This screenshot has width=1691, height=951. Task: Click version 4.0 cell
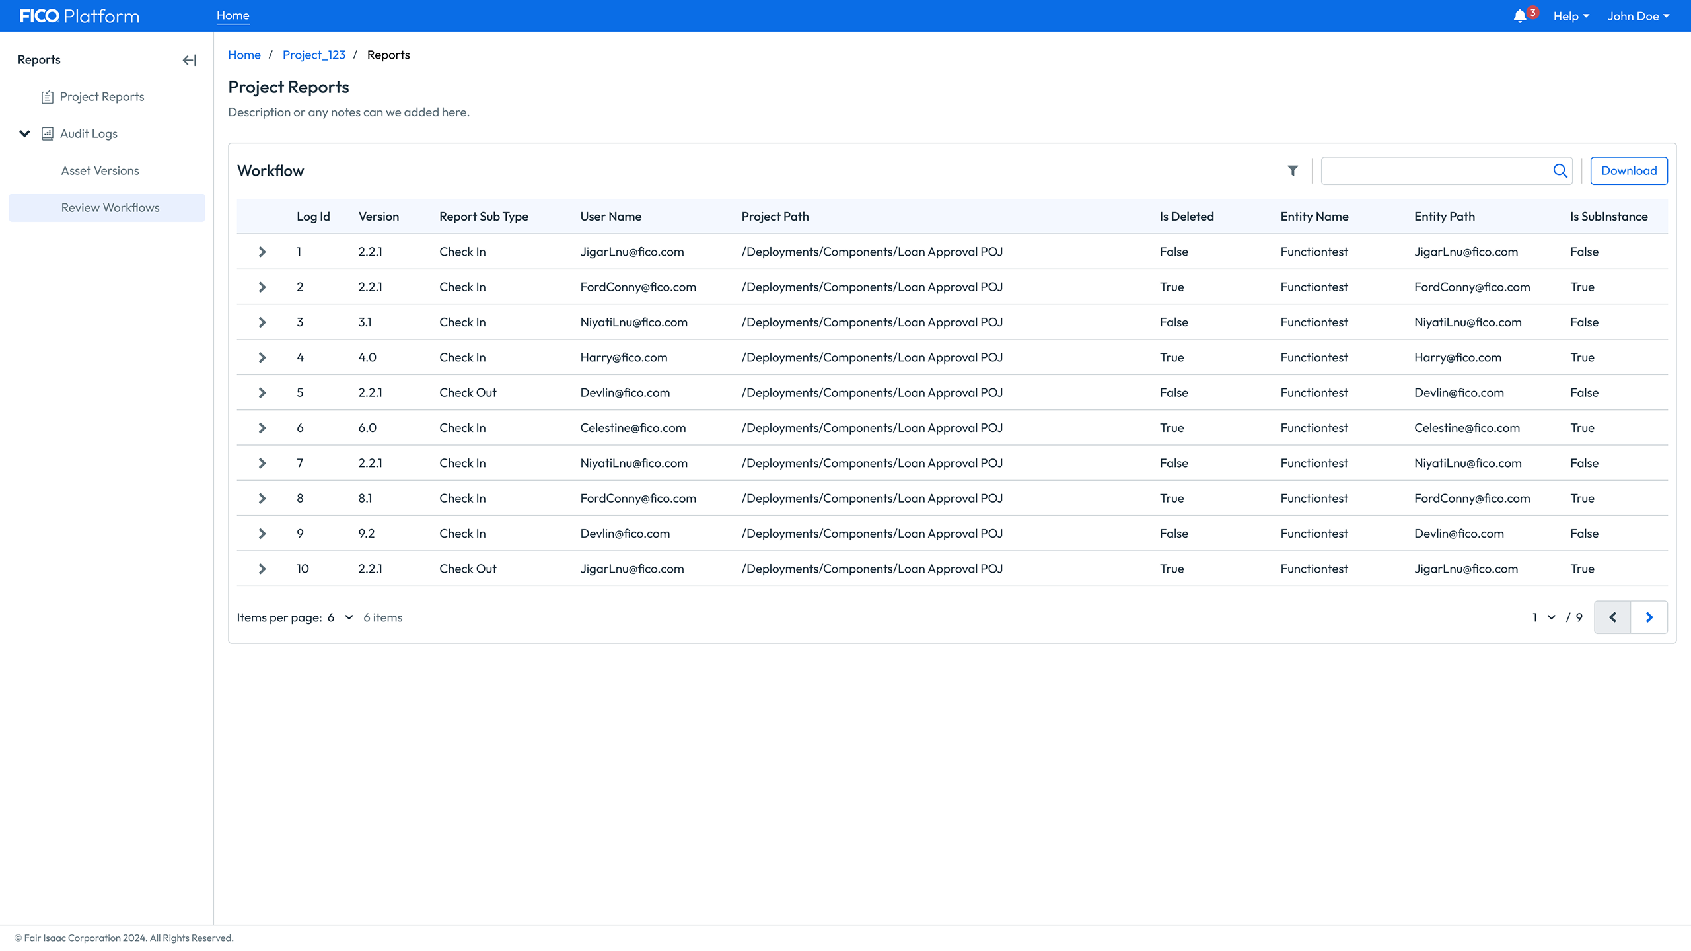367,357
